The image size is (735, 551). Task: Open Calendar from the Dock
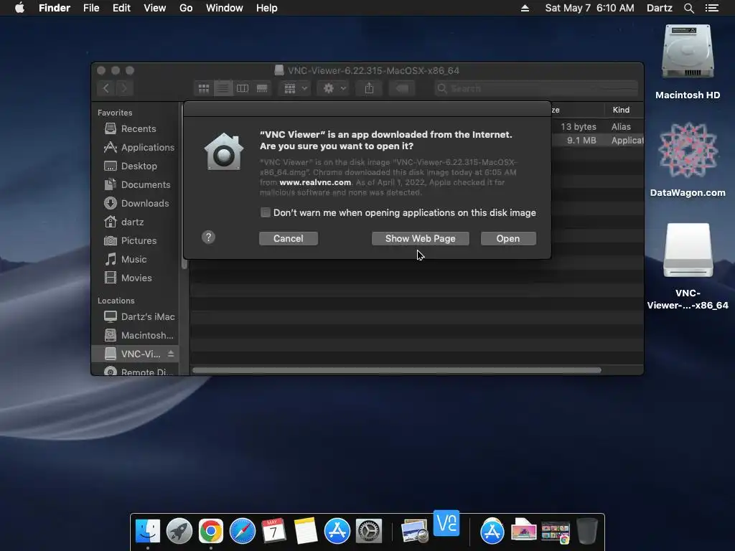coord(273,531)
